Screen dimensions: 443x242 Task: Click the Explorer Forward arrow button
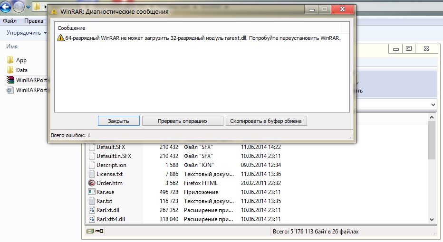point(19,7)
